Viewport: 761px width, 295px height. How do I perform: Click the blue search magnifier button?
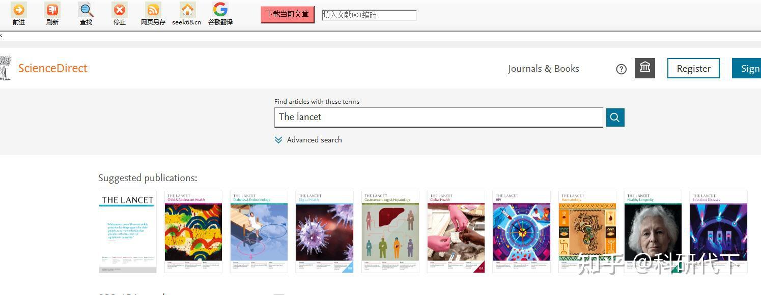(614, 117)
